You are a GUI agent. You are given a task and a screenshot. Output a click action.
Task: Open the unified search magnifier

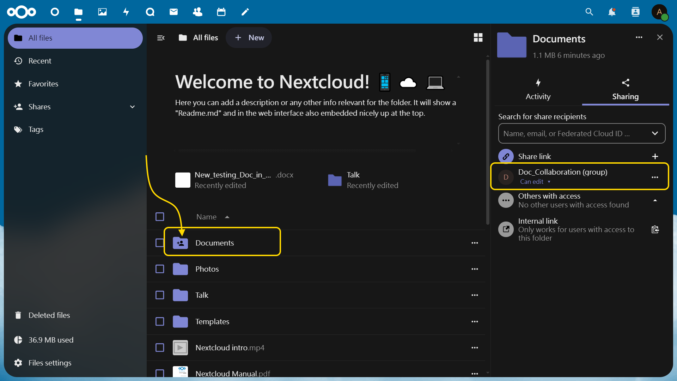[589, 12]
